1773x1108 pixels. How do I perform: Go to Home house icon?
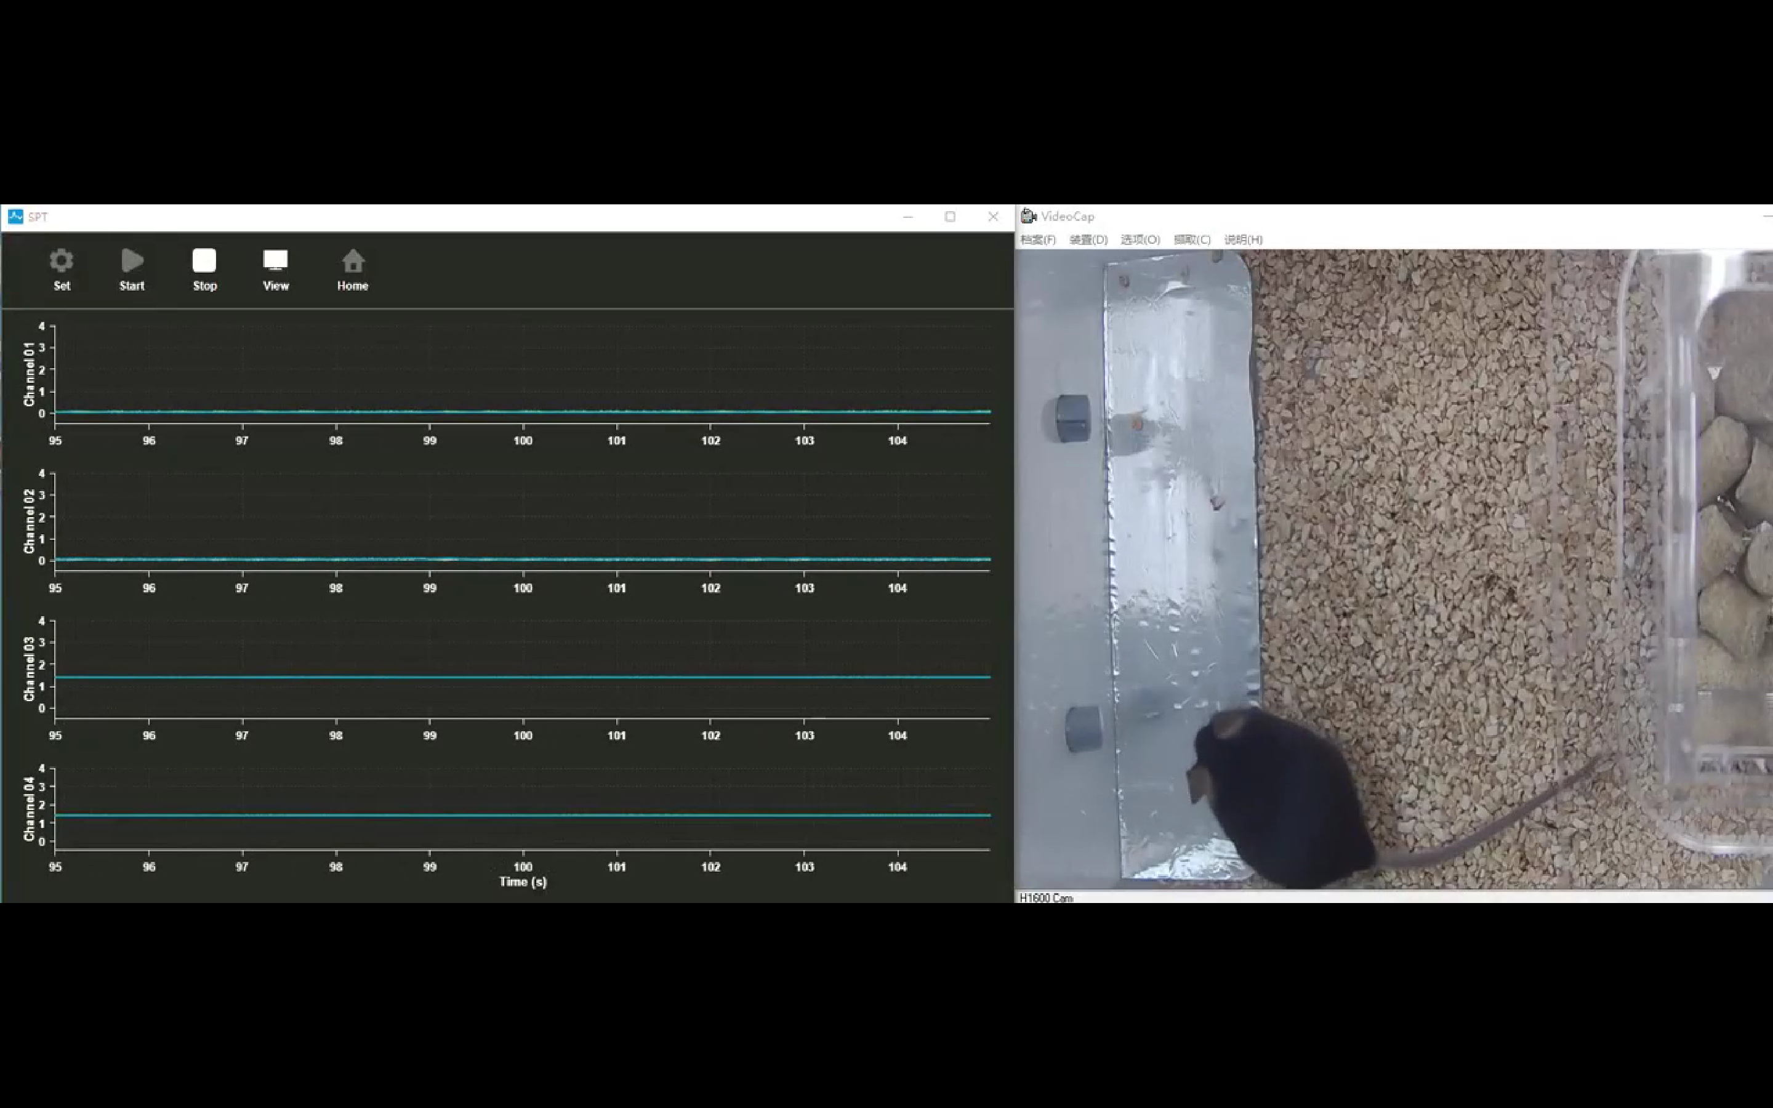(352, 262)
